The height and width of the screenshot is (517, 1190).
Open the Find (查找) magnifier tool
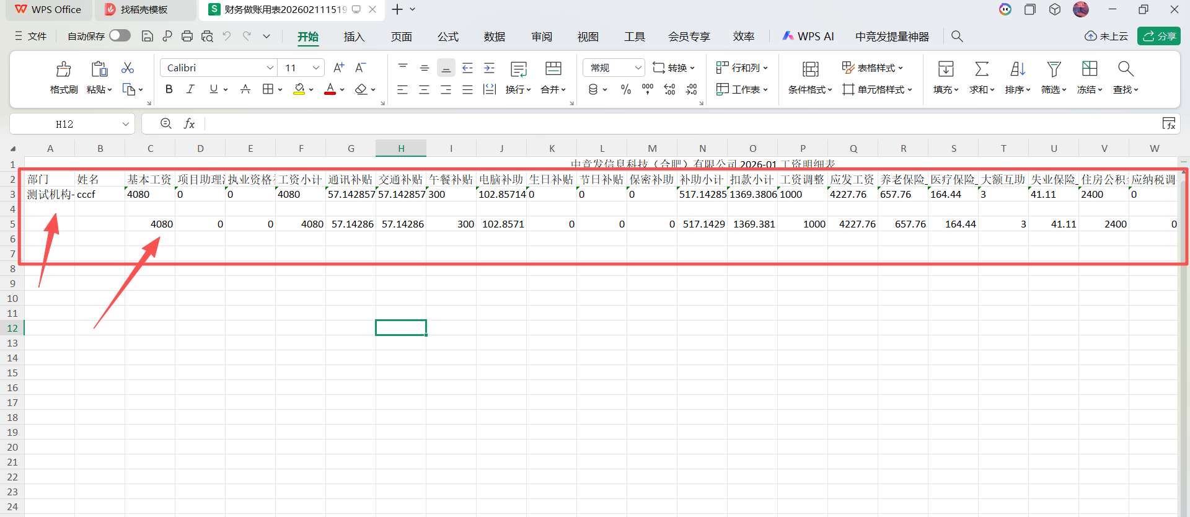[x=1126, y=69]
